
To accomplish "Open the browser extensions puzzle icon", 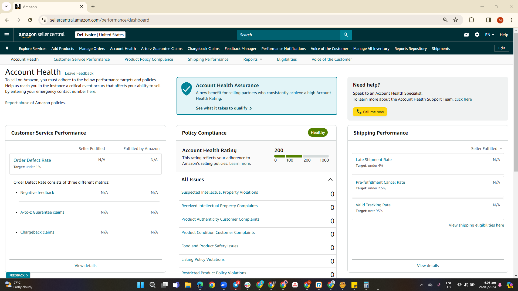I will coord(471,20).
